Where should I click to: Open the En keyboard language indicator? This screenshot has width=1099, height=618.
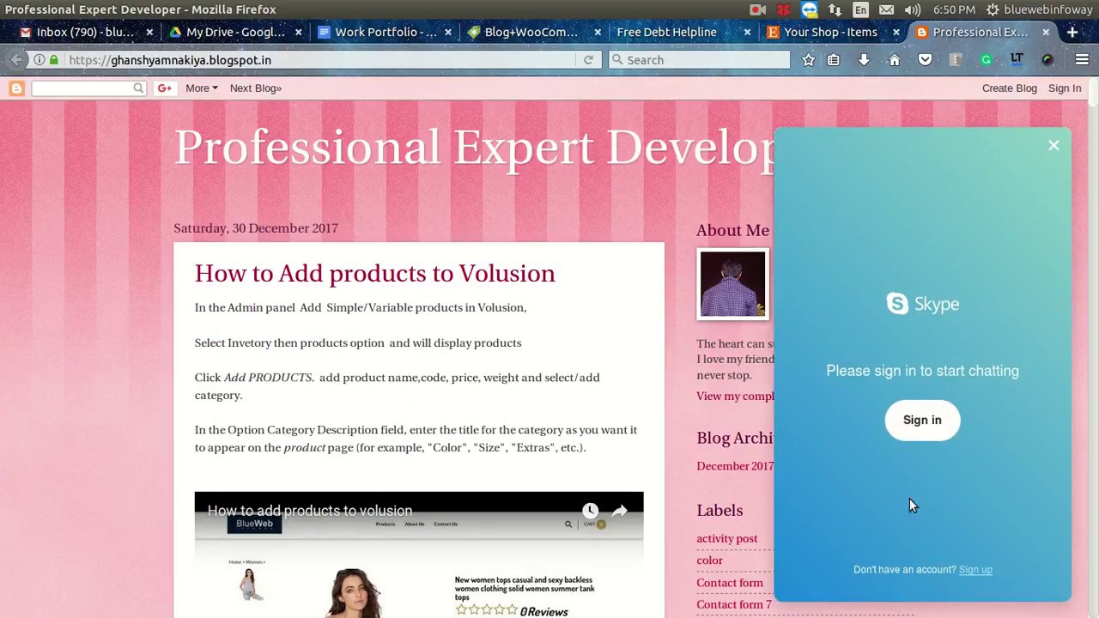coord(860,9)
